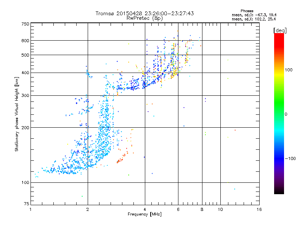
Task: Click the y-axis '750' tick label
Action: 26,24
